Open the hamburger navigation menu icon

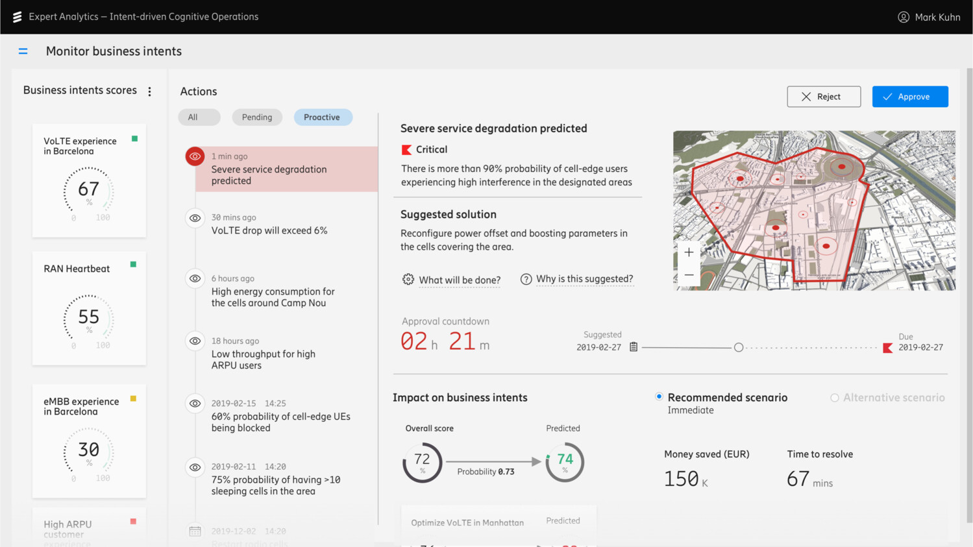click(23, 51)
